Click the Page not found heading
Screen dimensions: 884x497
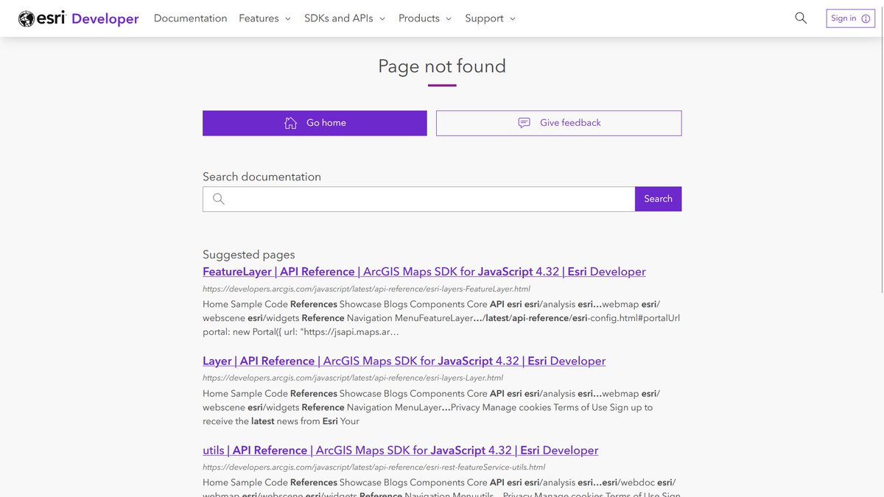tap(442, 66)
